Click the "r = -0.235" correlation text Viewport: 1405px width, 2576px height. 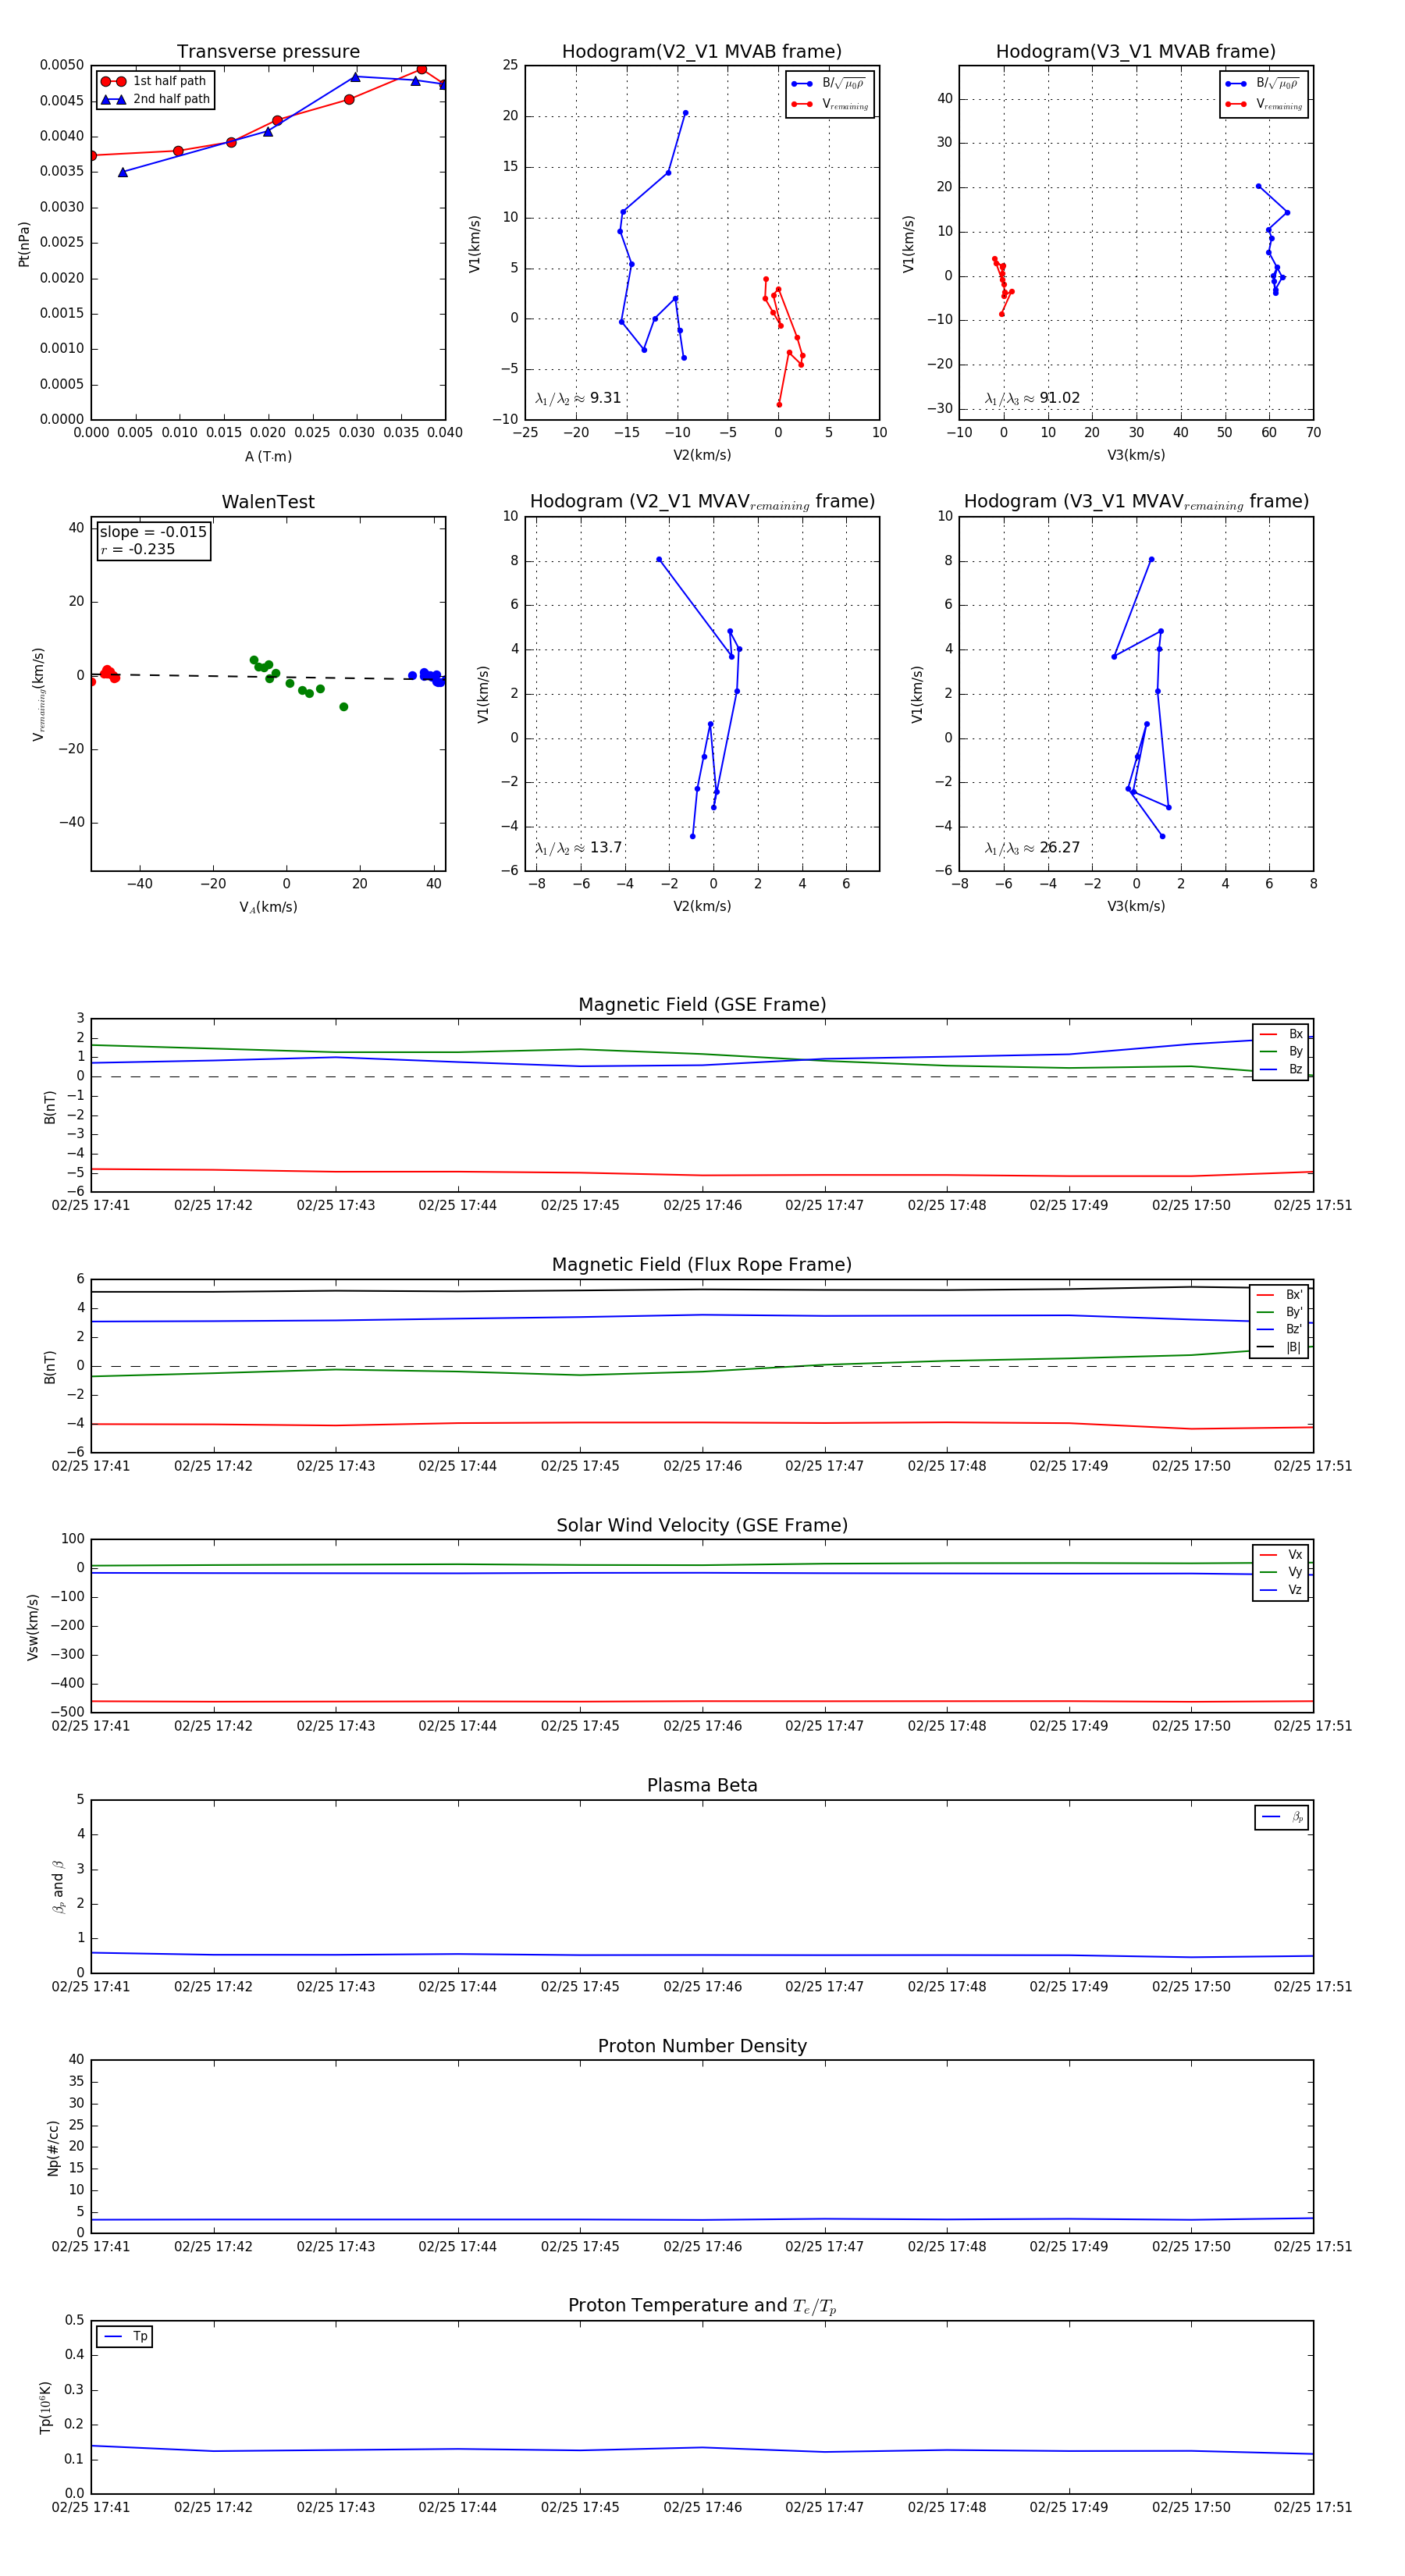(138, 549)
